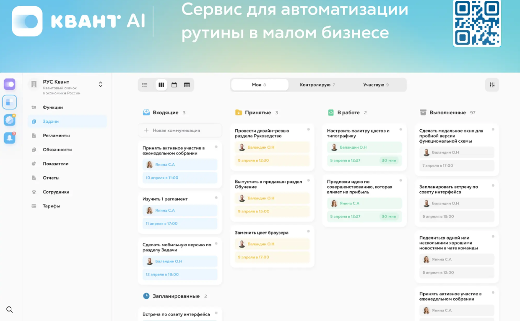Click the Входящие inbox column icon
This screenshot has width=520, height=321.
[146, 112]
